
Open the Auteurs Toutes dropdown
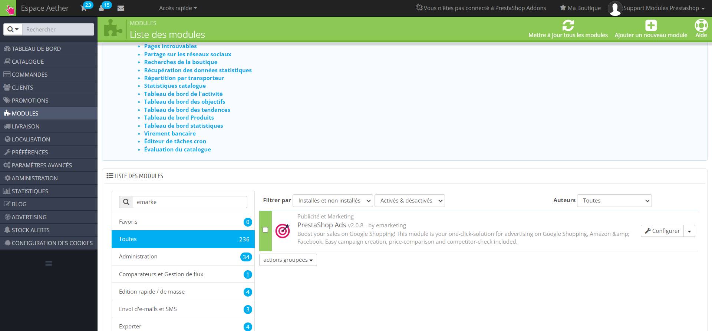(614, 201)
